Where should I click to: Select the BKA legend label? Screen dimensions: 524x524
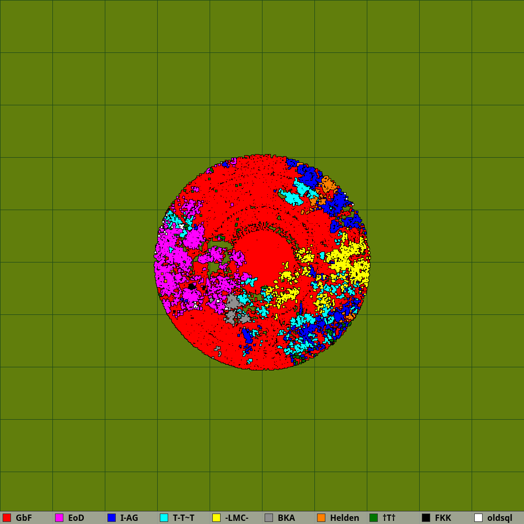287,518
